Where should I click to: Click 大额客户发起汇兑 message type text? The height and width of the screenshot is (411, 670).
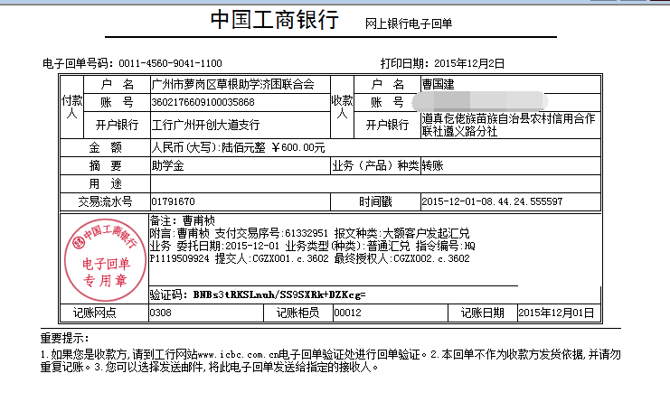coord(426,233)
